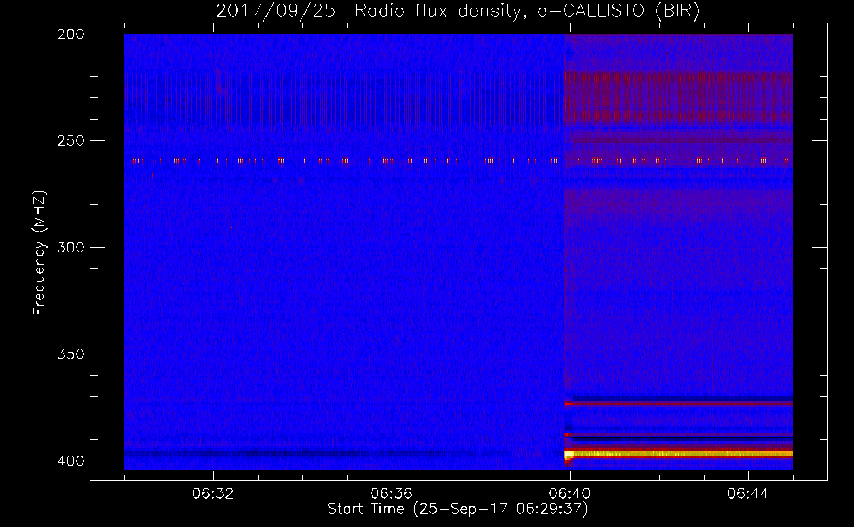Select the 'Frequency (MHZ)' axis label
Screen dimensions: 854x527
pos(40,252)
